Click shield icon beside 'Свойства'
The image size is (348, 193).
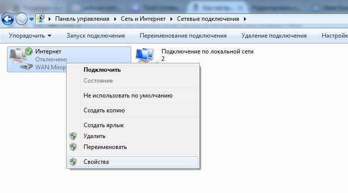tap(73, 162)
